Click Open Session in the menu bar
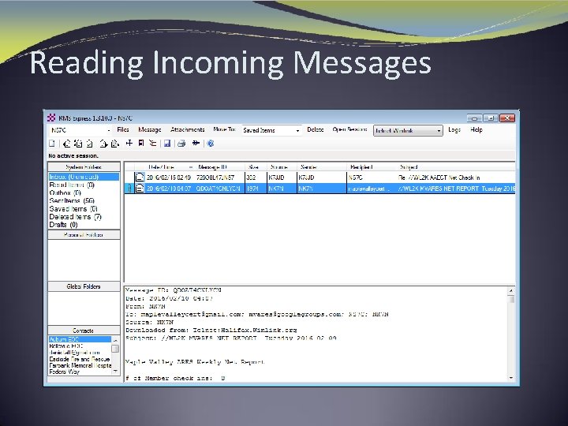 click(x=349, y=129)
